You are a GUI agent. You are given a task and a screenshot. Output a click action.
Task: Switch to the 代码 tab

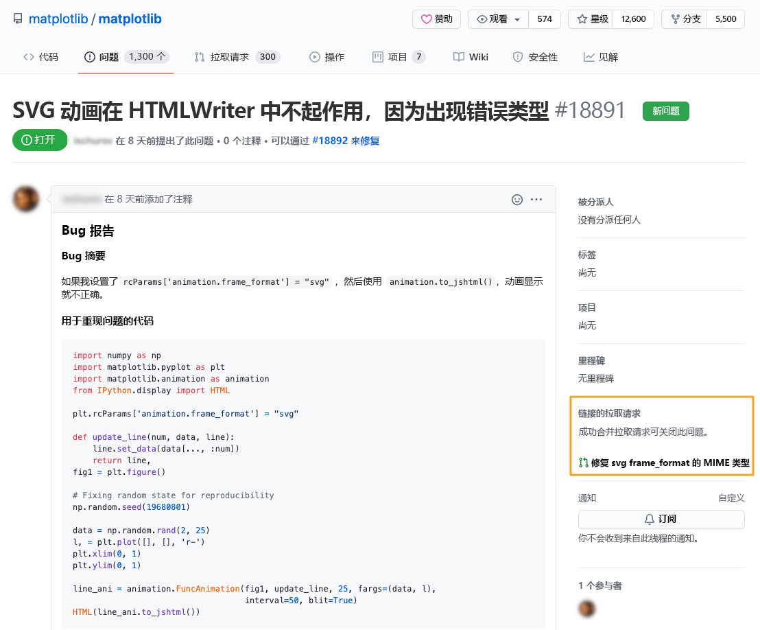41,57
